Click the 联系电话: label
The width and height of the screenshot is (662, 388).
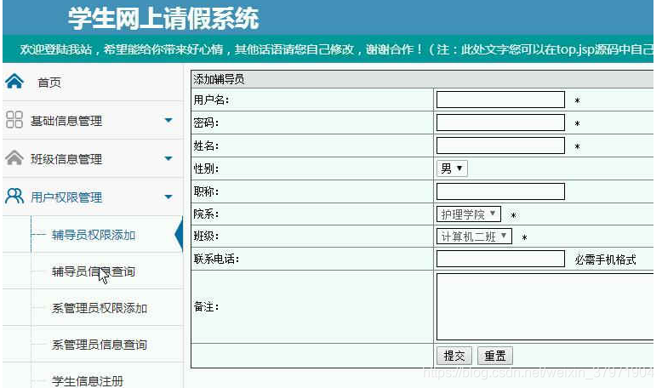coord(216,259)
